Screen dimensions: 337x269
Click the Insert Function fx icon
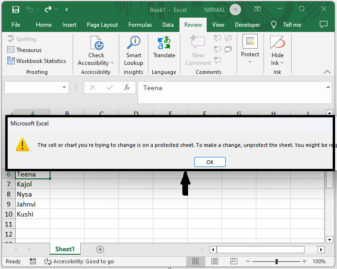(127, 87)
